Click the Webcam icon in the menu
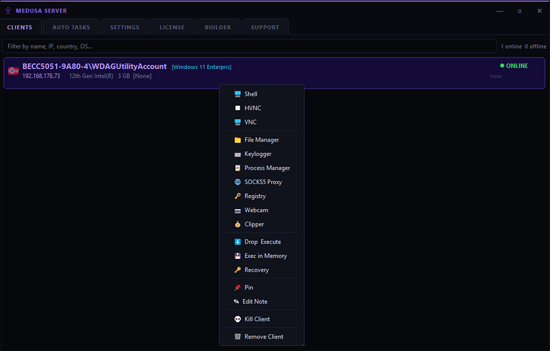550x351 pixels. click(x=237, y=211)
